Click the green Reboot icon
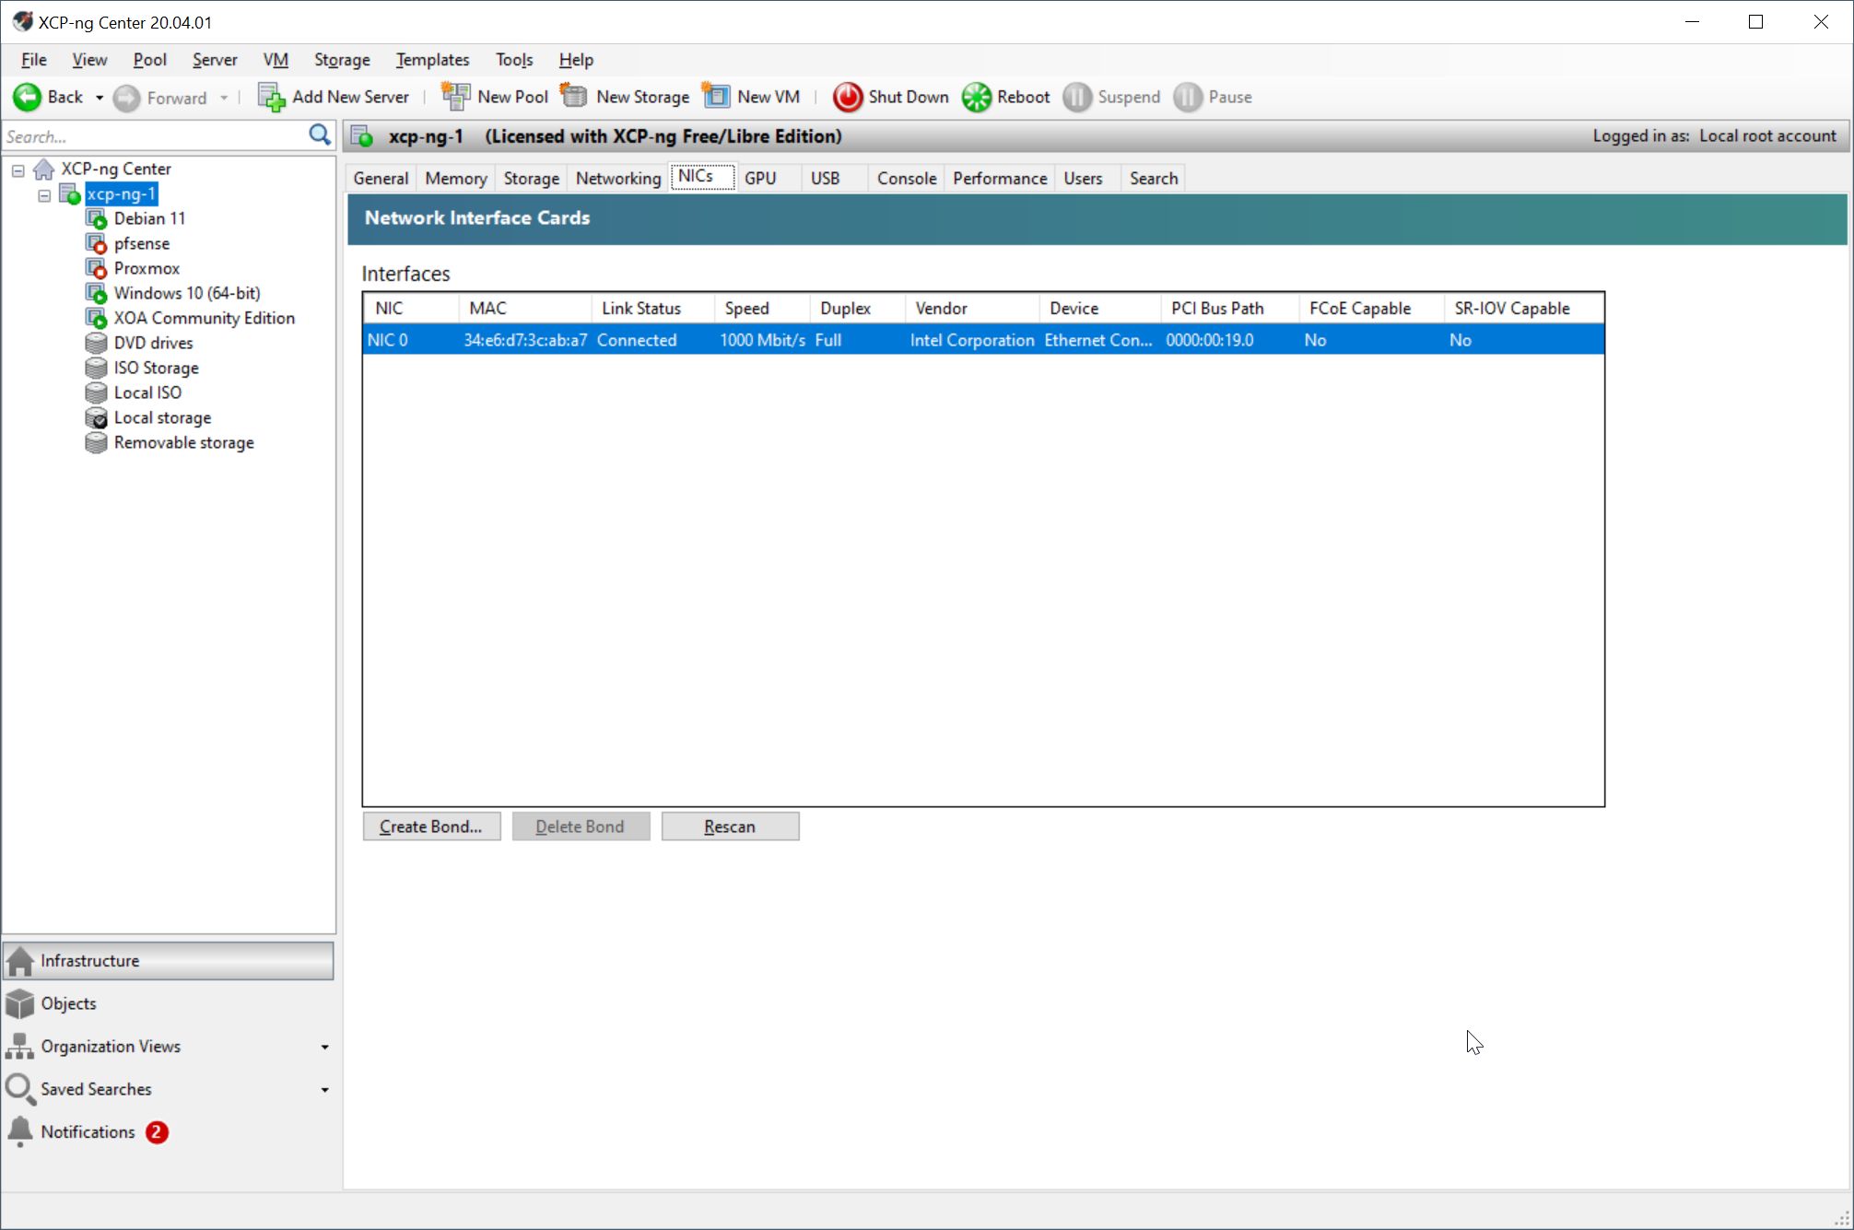The width and height of the screenshot is (1854, 1230). [976, 97]
